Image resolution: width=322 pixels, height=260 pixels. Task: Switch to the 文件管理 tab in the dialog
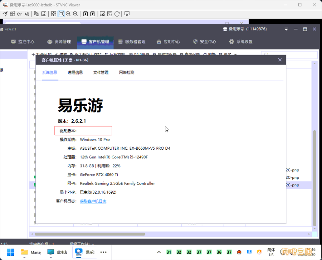click(x=101, y=72)
